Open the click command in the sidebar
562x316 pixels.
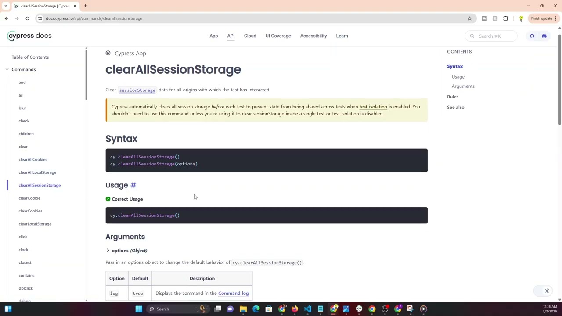coord(22,237)
